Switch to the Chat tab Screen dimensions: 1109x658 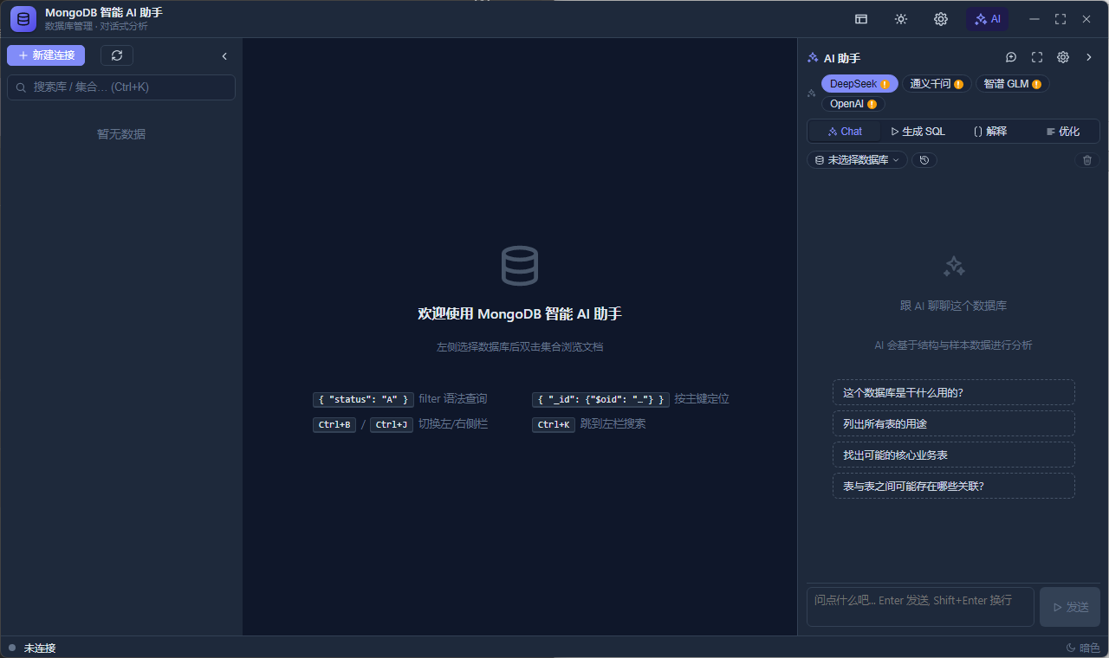tap(845, 132)
